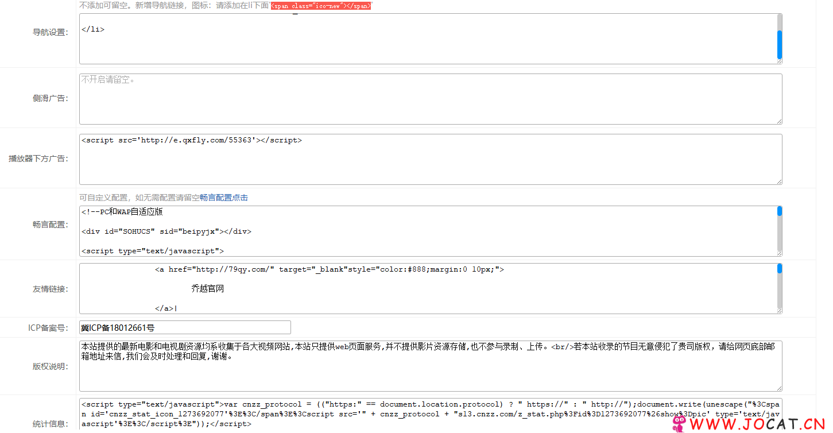
Task: Click the 版权说明 field label
Action: pyautogui.click(x=51, y=366)
